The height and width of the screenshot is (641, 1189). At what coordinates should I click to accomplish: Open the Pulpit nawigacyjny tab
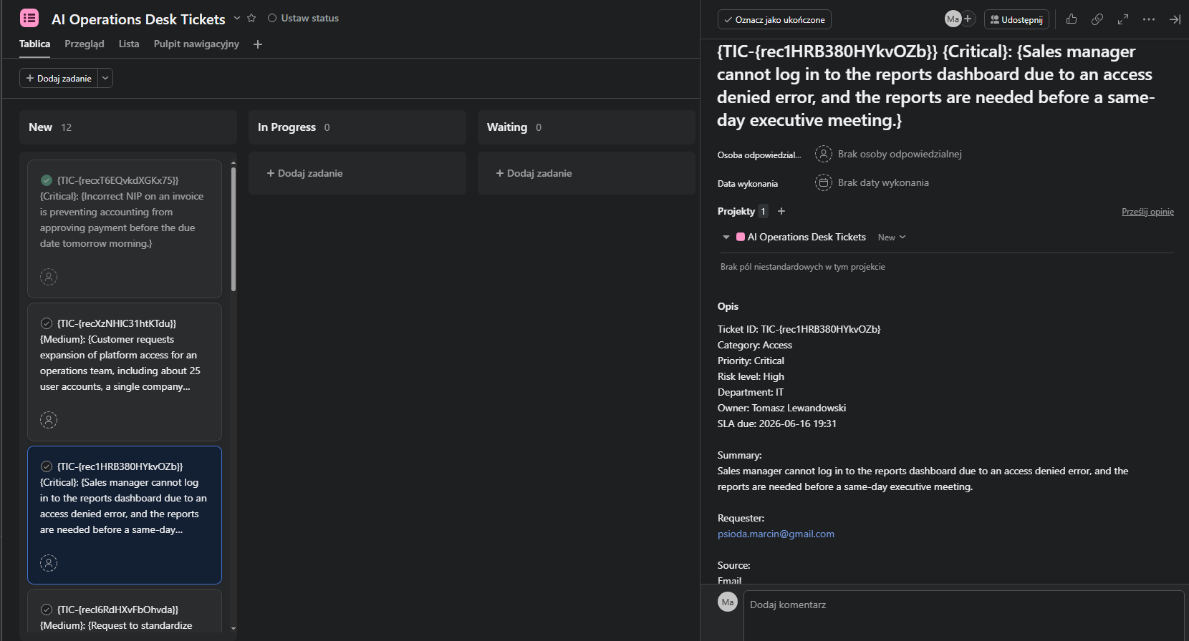pyautogui.click(x=196, y=44)
